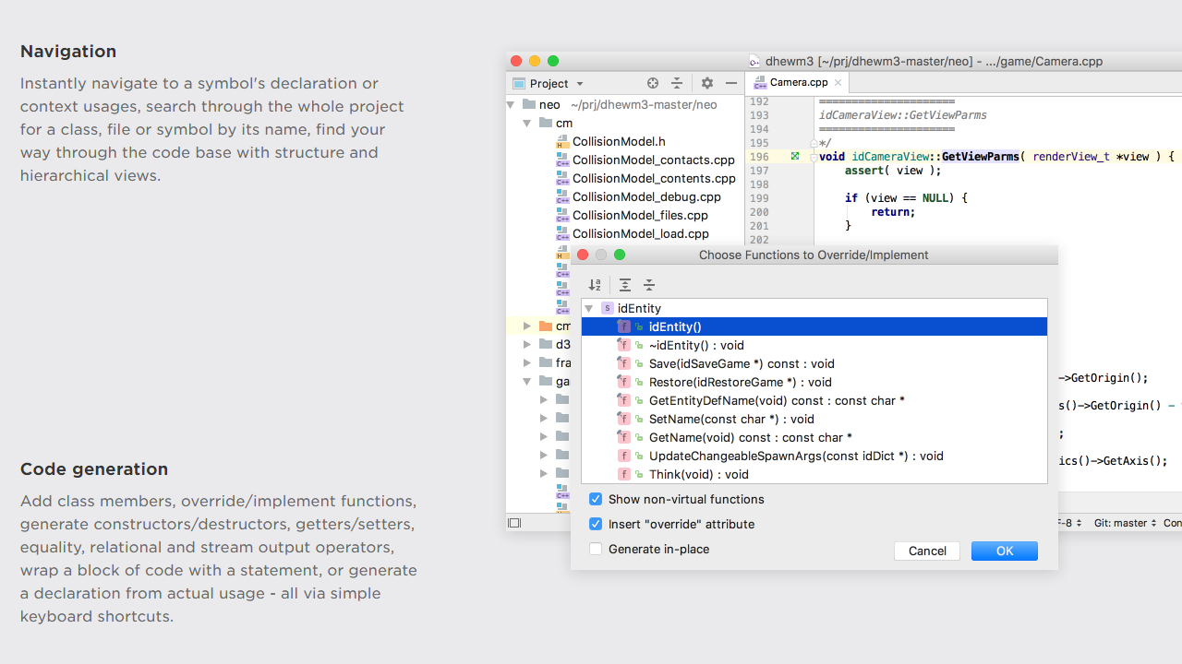This screenshot has height=664, width=1182.
Task: Collapse the cm folder in project tree
Action: (x=526, y=123)
